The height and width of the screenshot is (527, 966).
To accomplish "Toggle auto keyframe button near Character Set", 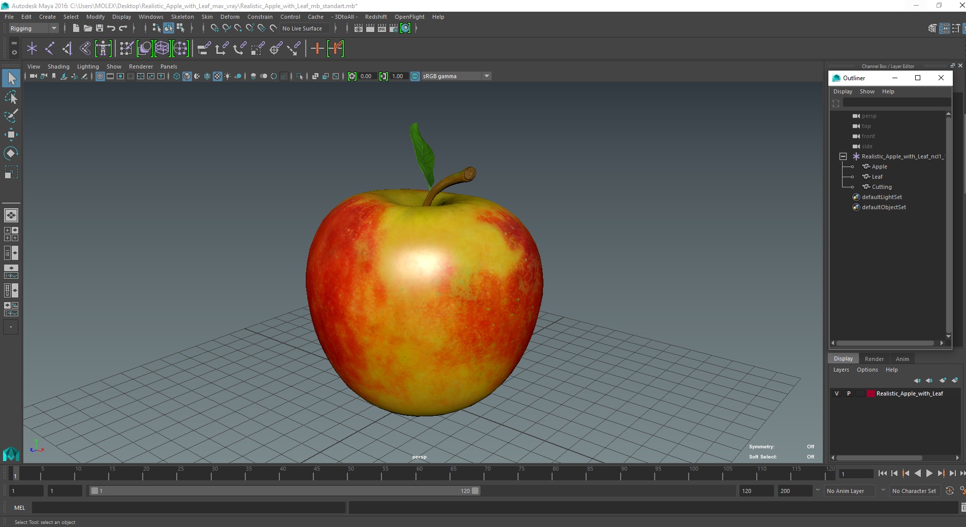I will click(x=950, y=491).
